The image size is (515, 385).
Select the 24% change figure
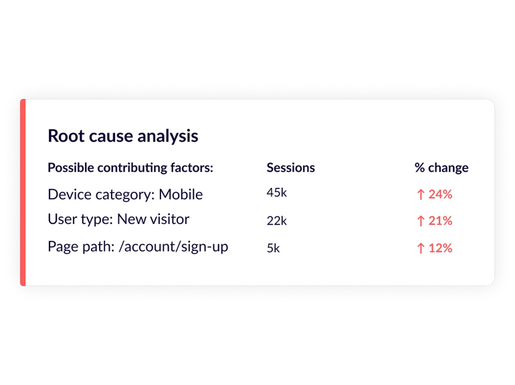pos(440,195)
